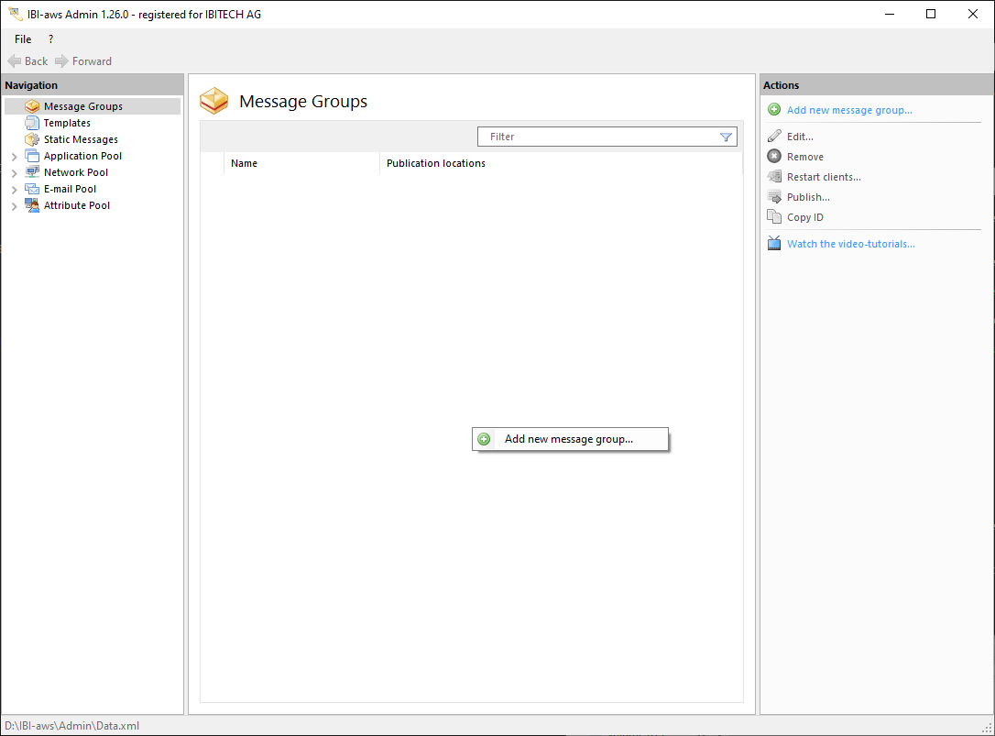
Task: Click the Network Pool icon
Action: (x=32, y=172)
